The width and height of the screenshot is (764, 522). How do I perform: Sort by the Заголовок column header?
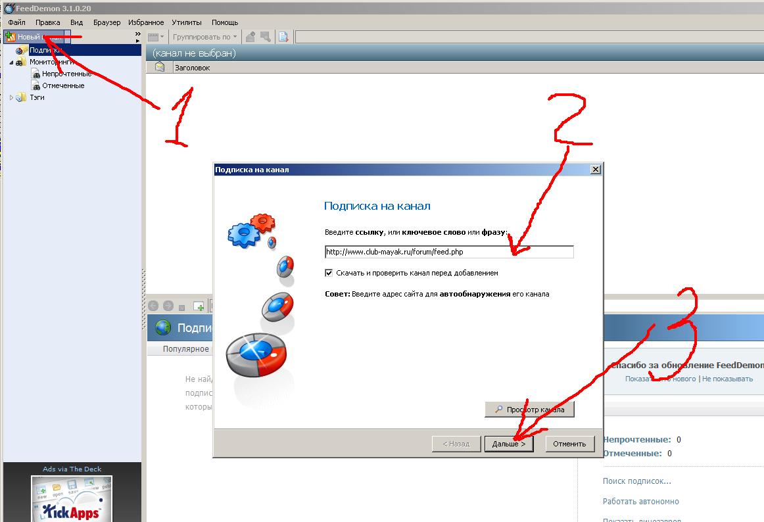click(193, 68)
